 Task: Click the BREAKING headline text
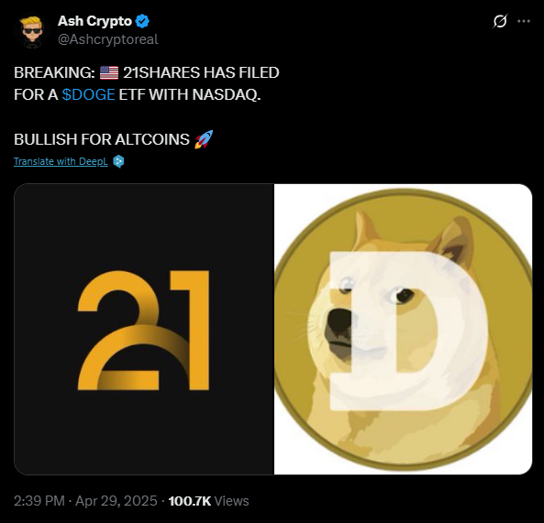coord(54,72)
